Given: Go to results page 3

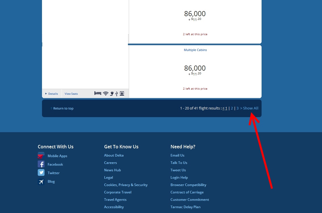Looking at the screenshot, I should (238, 108).
